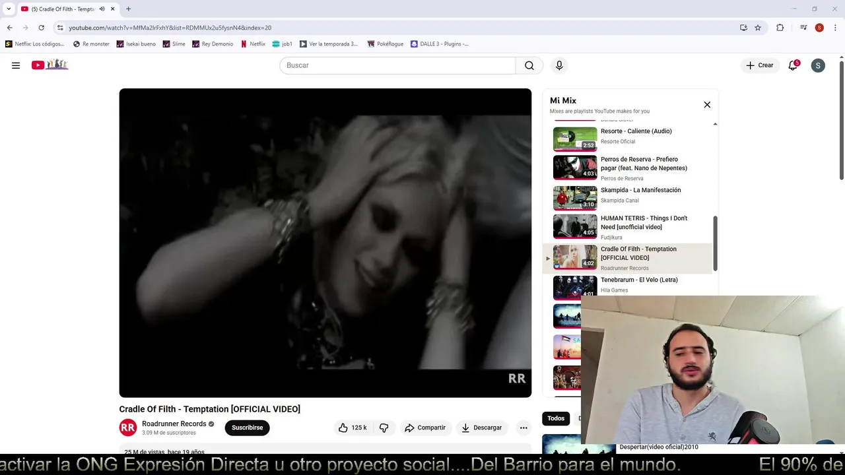The width and height of the screenshot is (845, 475).
Task: Click the video title Cradle Of Filth - Temptation
Action: [210, 409]
